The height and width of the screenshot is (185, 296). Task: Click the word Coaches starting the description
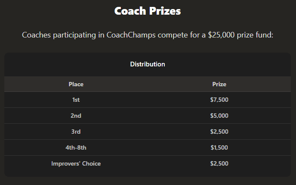coord(36,35)
